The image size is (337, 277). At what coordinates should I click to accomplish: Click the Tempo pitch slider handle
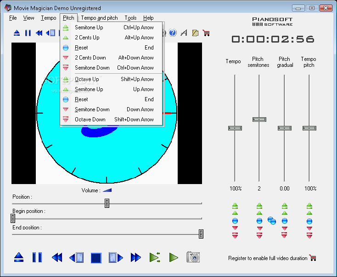(309, 128)
